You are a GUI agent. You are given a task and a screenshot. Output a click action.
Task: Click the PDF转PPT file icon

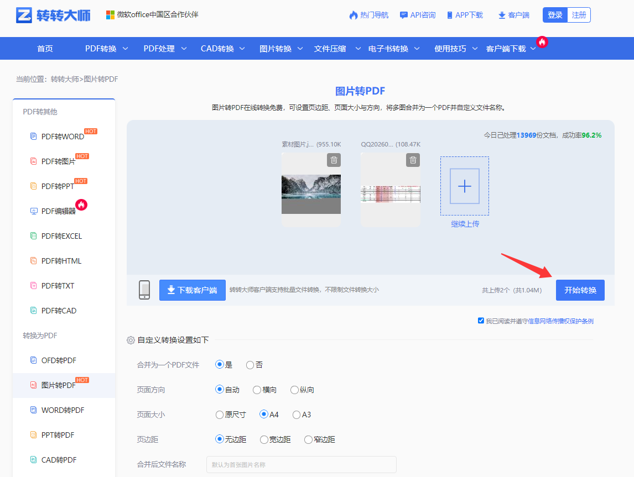coord(34,186)
